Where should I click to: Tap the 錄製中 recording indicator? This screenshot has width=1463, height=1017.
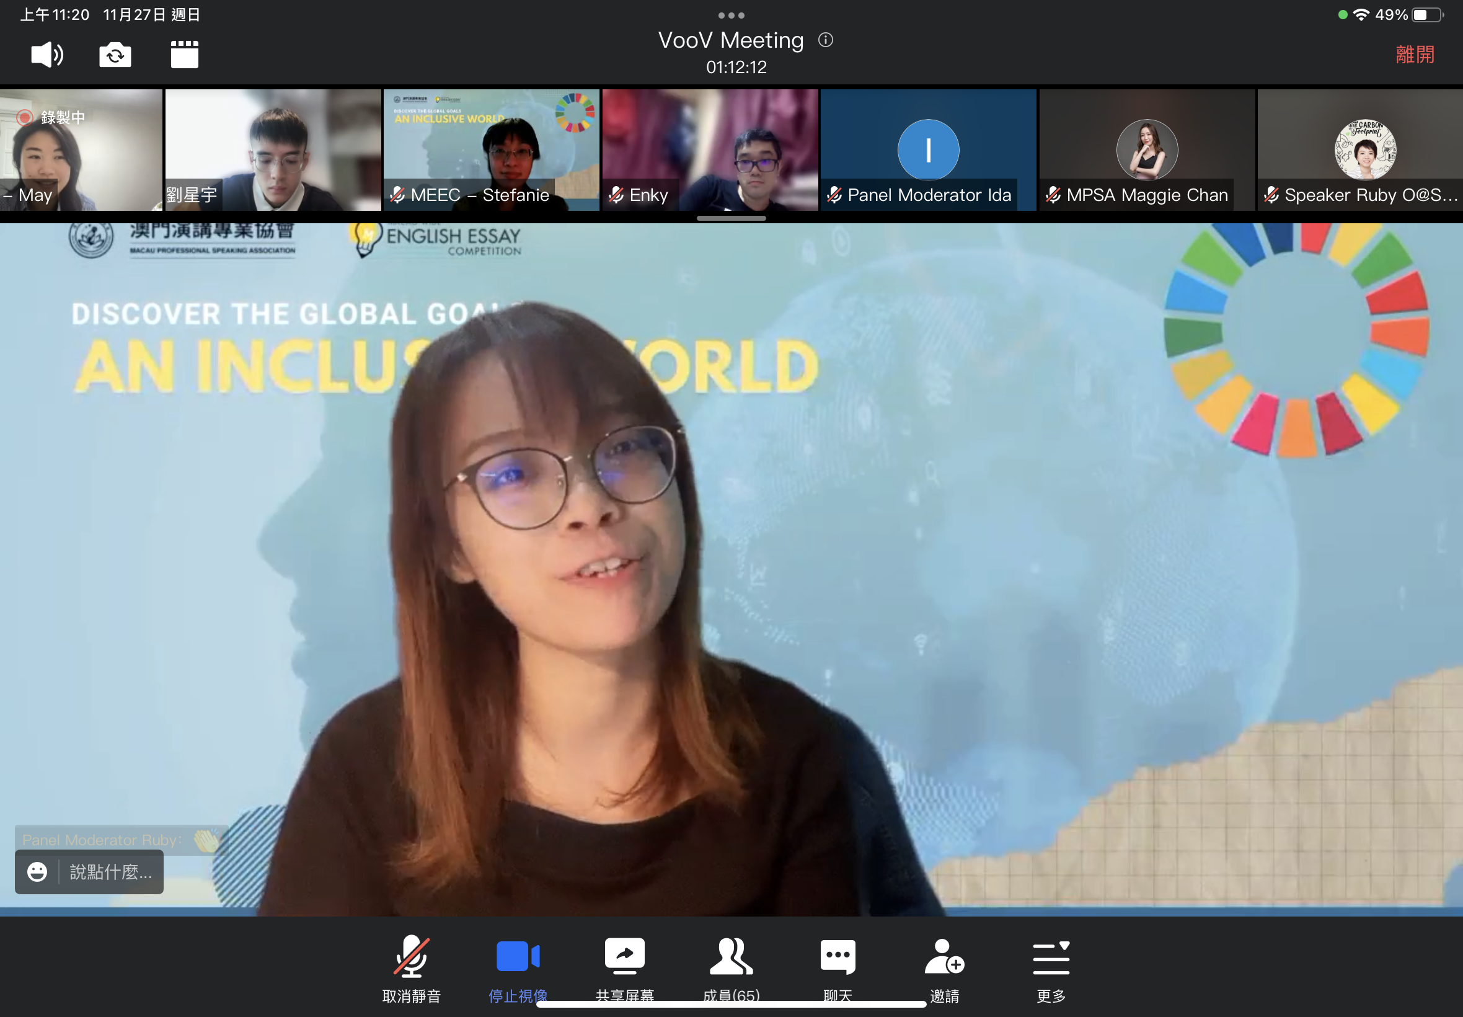[51, 117]
